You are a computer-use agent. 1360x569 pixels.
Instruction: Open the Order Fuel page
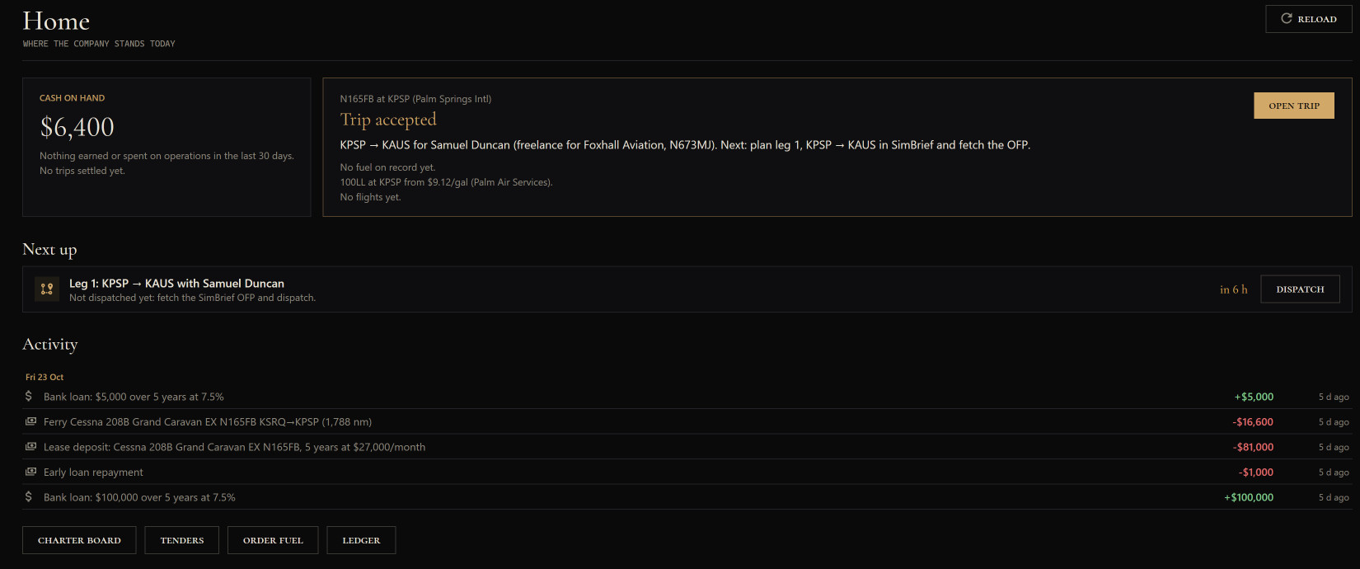[273, 540]
